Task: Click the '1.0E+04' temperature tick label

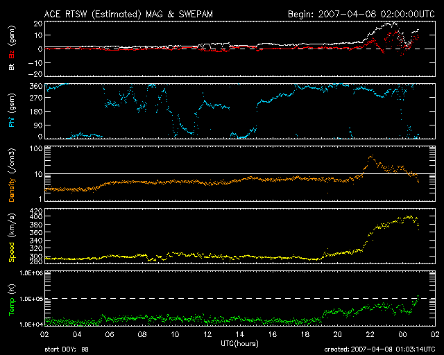Action: click(31, 324)
